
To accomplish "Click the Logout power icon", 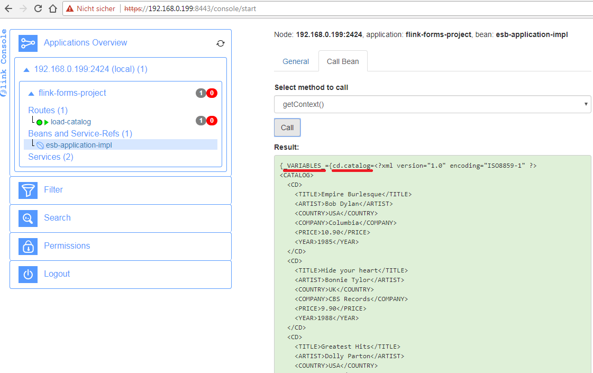I will click(x=28, y=274).
